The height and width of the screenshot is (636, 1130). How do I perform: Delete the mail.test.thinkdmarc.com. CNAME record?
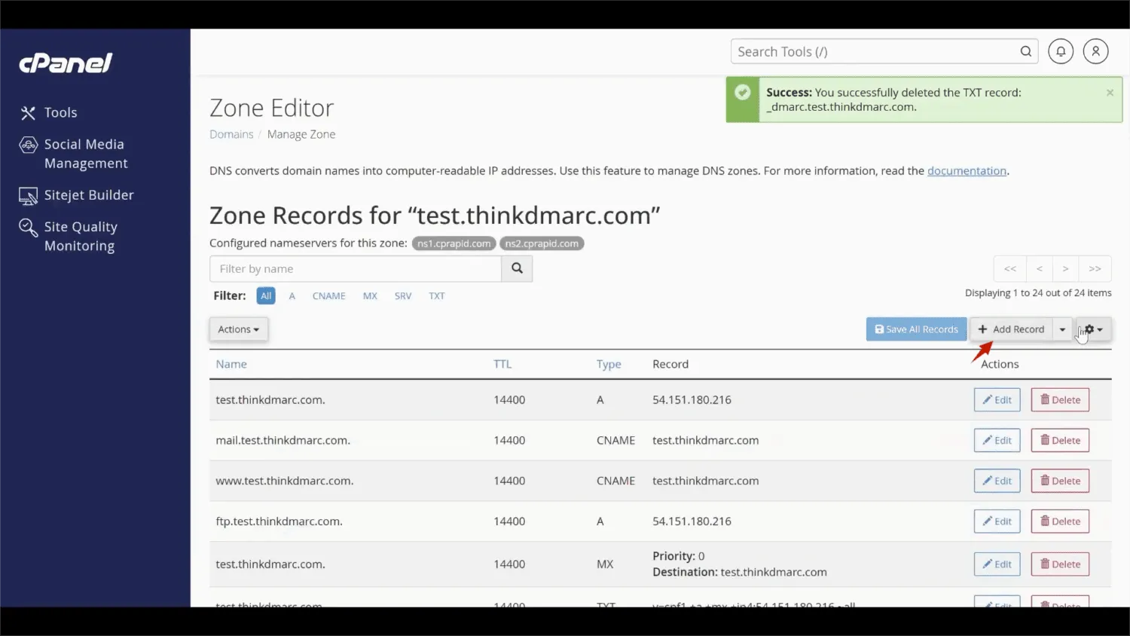tap(1060, 441)
